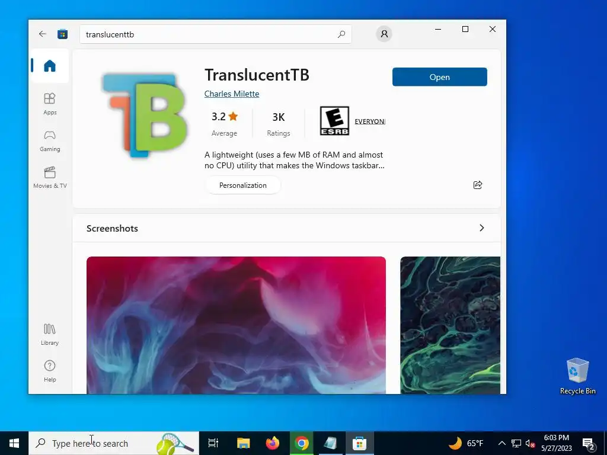Click the Screenshots heading
This screenshot has height=455, width=607.
(x=112, y=228)
